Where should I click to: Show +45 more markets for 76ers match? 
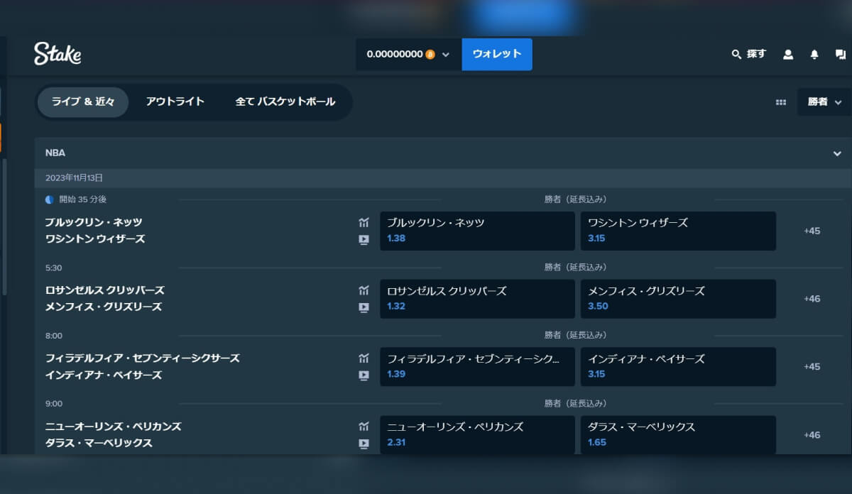(812, 367)
